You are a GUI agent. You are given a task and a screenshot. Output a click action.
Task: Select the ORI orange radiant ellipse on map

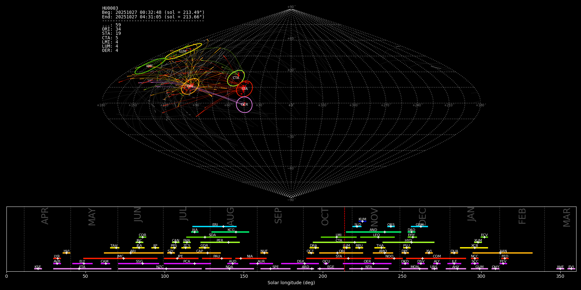click(190, 86)
